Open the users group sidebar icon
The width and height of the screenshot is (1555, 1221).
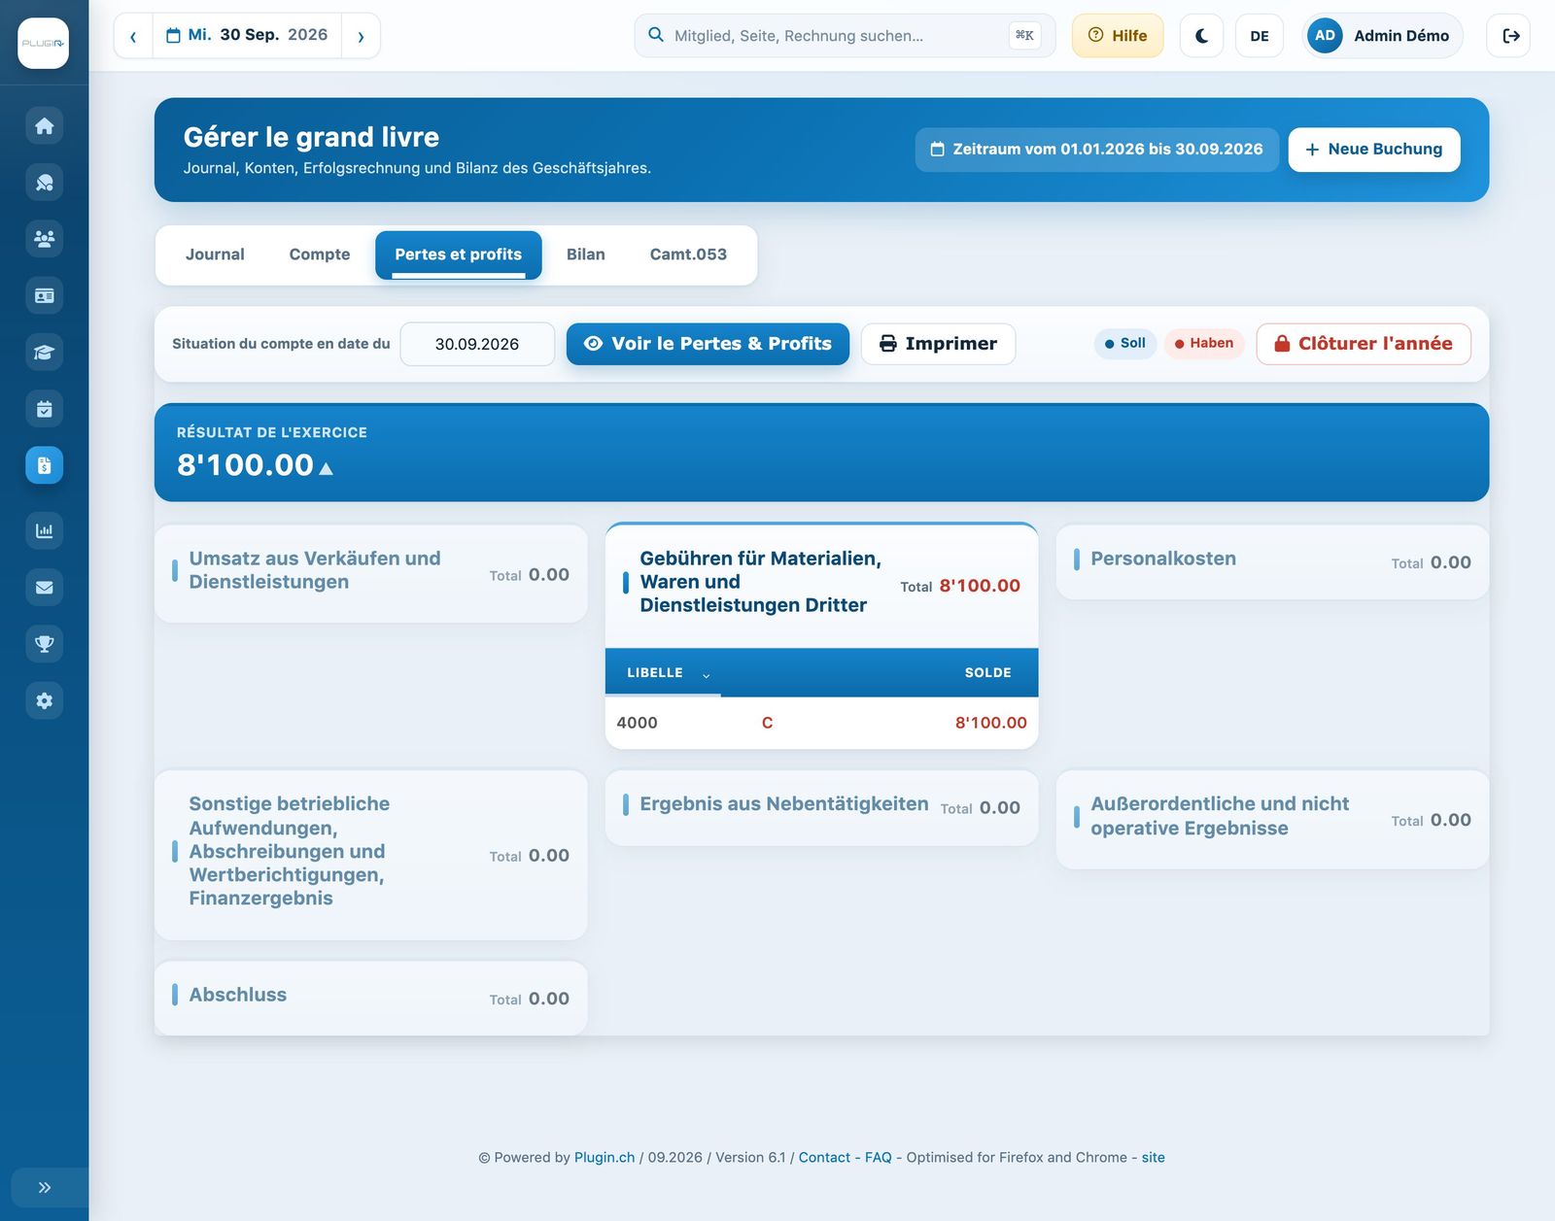pyautogui.click(x=44, y=239)
